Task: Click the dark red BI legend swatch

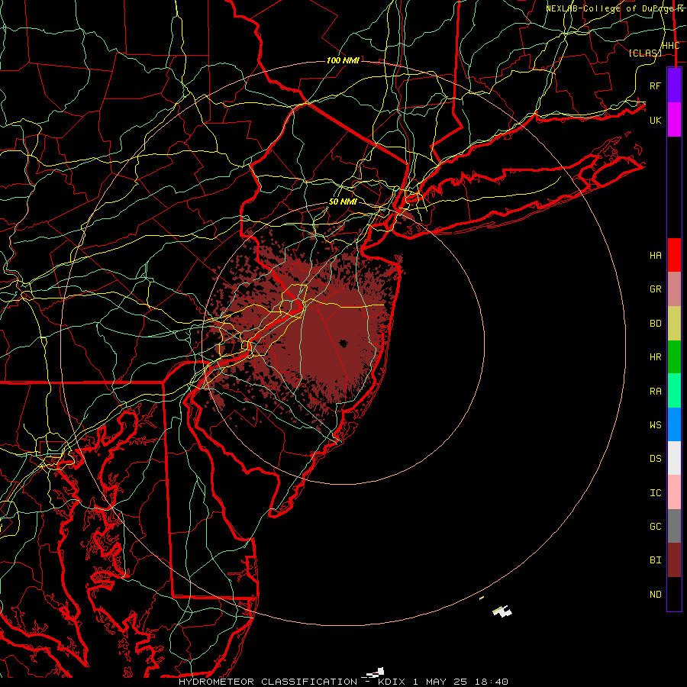Action: click(x=674, y=560)
